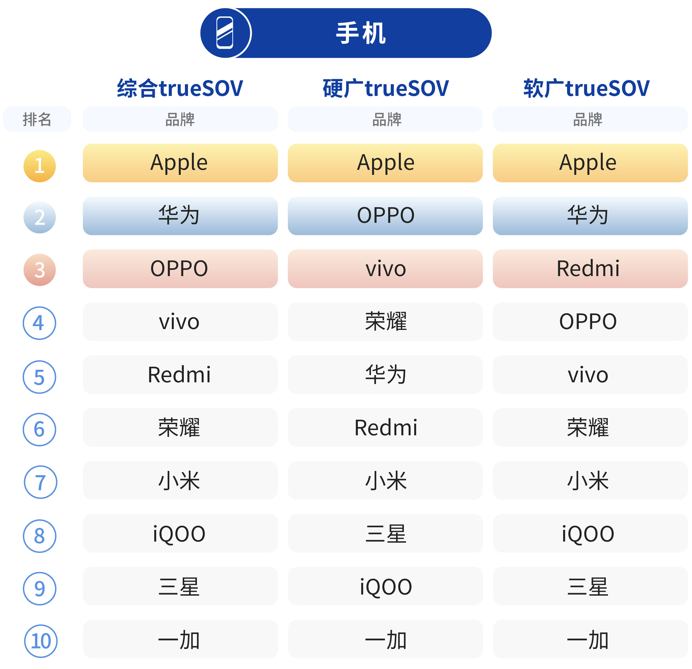692x669 pixels.
Task: Click the 手机 title banner
Action: 346,33
